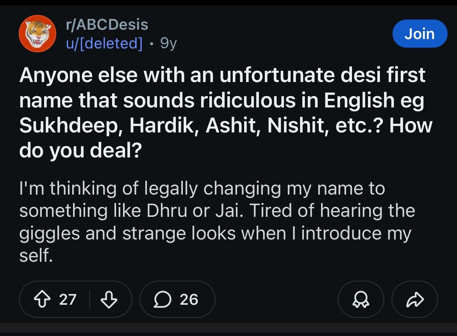
Task: Click the last body word "self."
Action: point(36,255)
